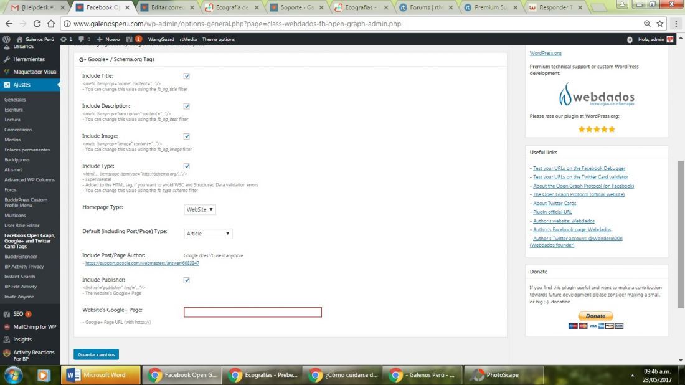Toggle Include Type checkbox
The width and height of the screenshot is (685, 385).
coord(187,166)
